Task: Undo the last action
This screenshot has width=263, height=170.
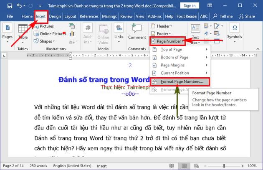Action: 19,6
